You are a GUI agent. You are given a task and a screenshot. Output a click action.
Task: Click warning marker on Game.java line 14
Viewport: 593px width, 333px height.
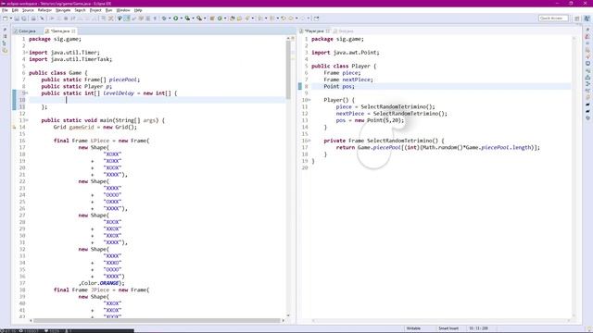[15, 128]
